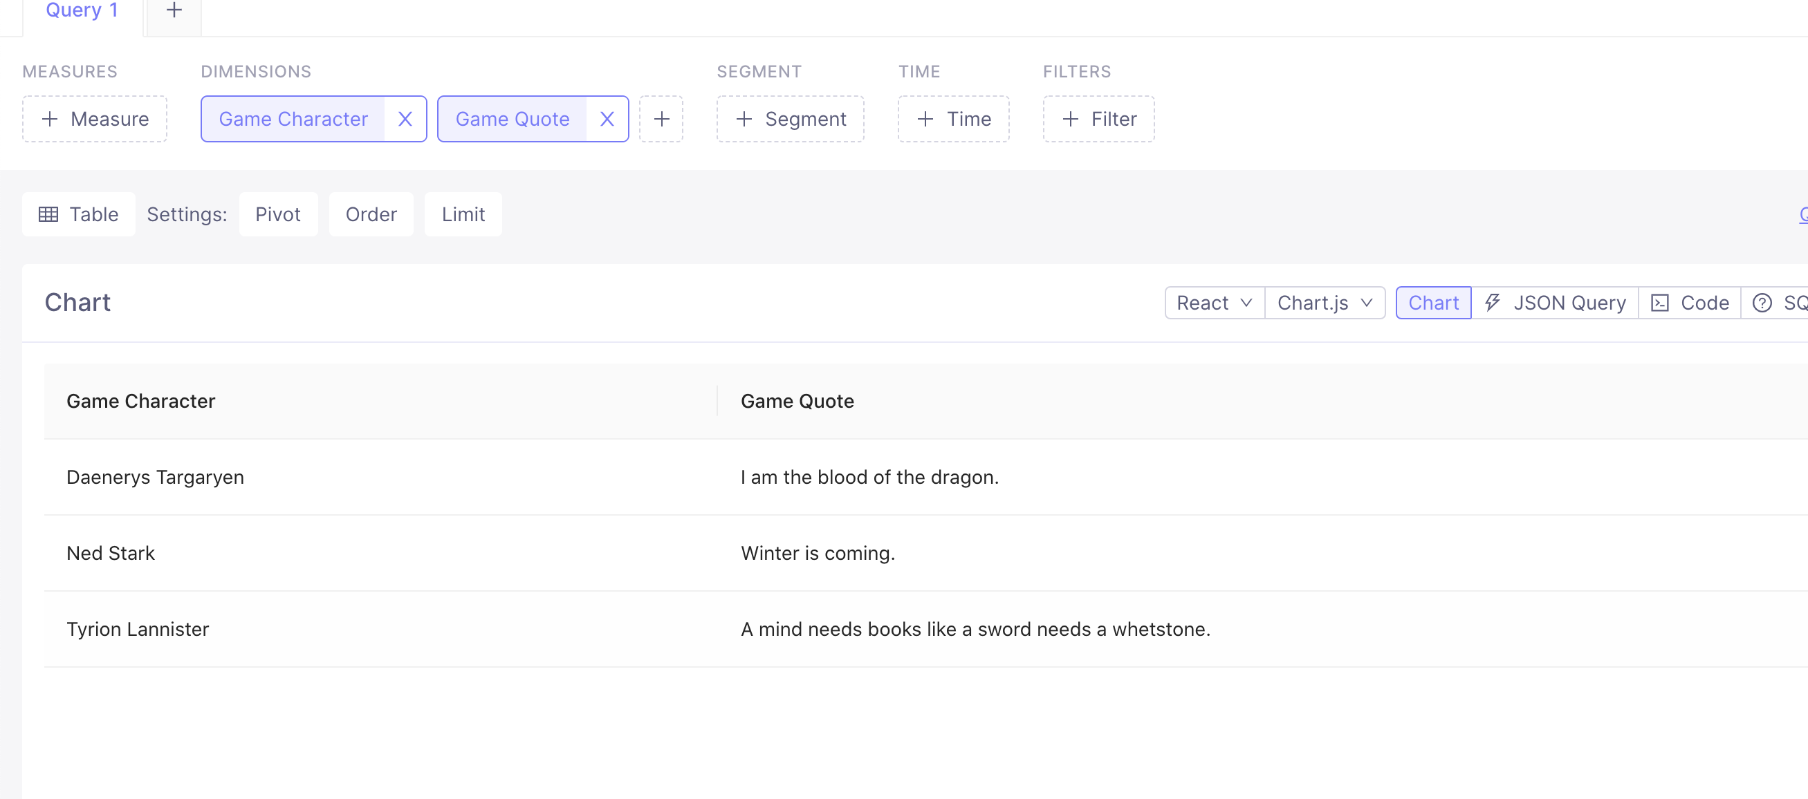Open Order settings
Viewport: 1808px width, 799px height.
[371, 215]
